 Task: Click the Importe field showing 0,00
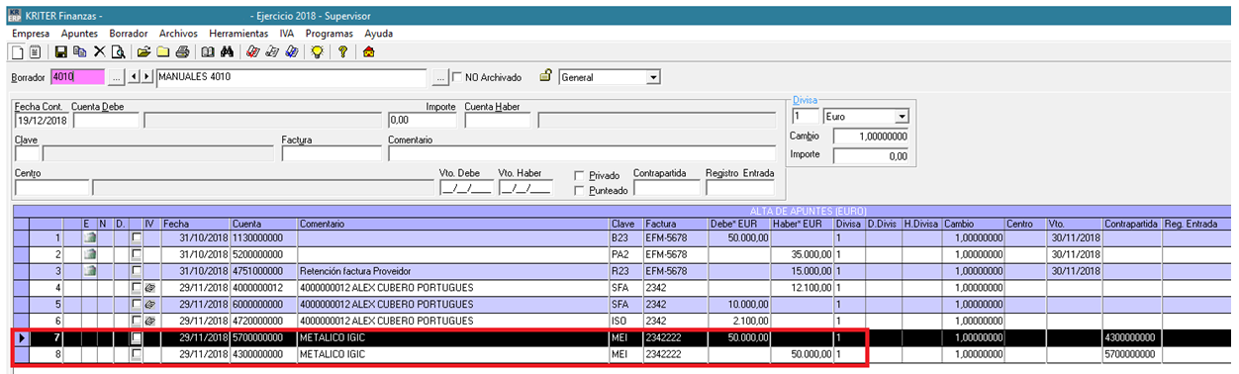(423, 121)
